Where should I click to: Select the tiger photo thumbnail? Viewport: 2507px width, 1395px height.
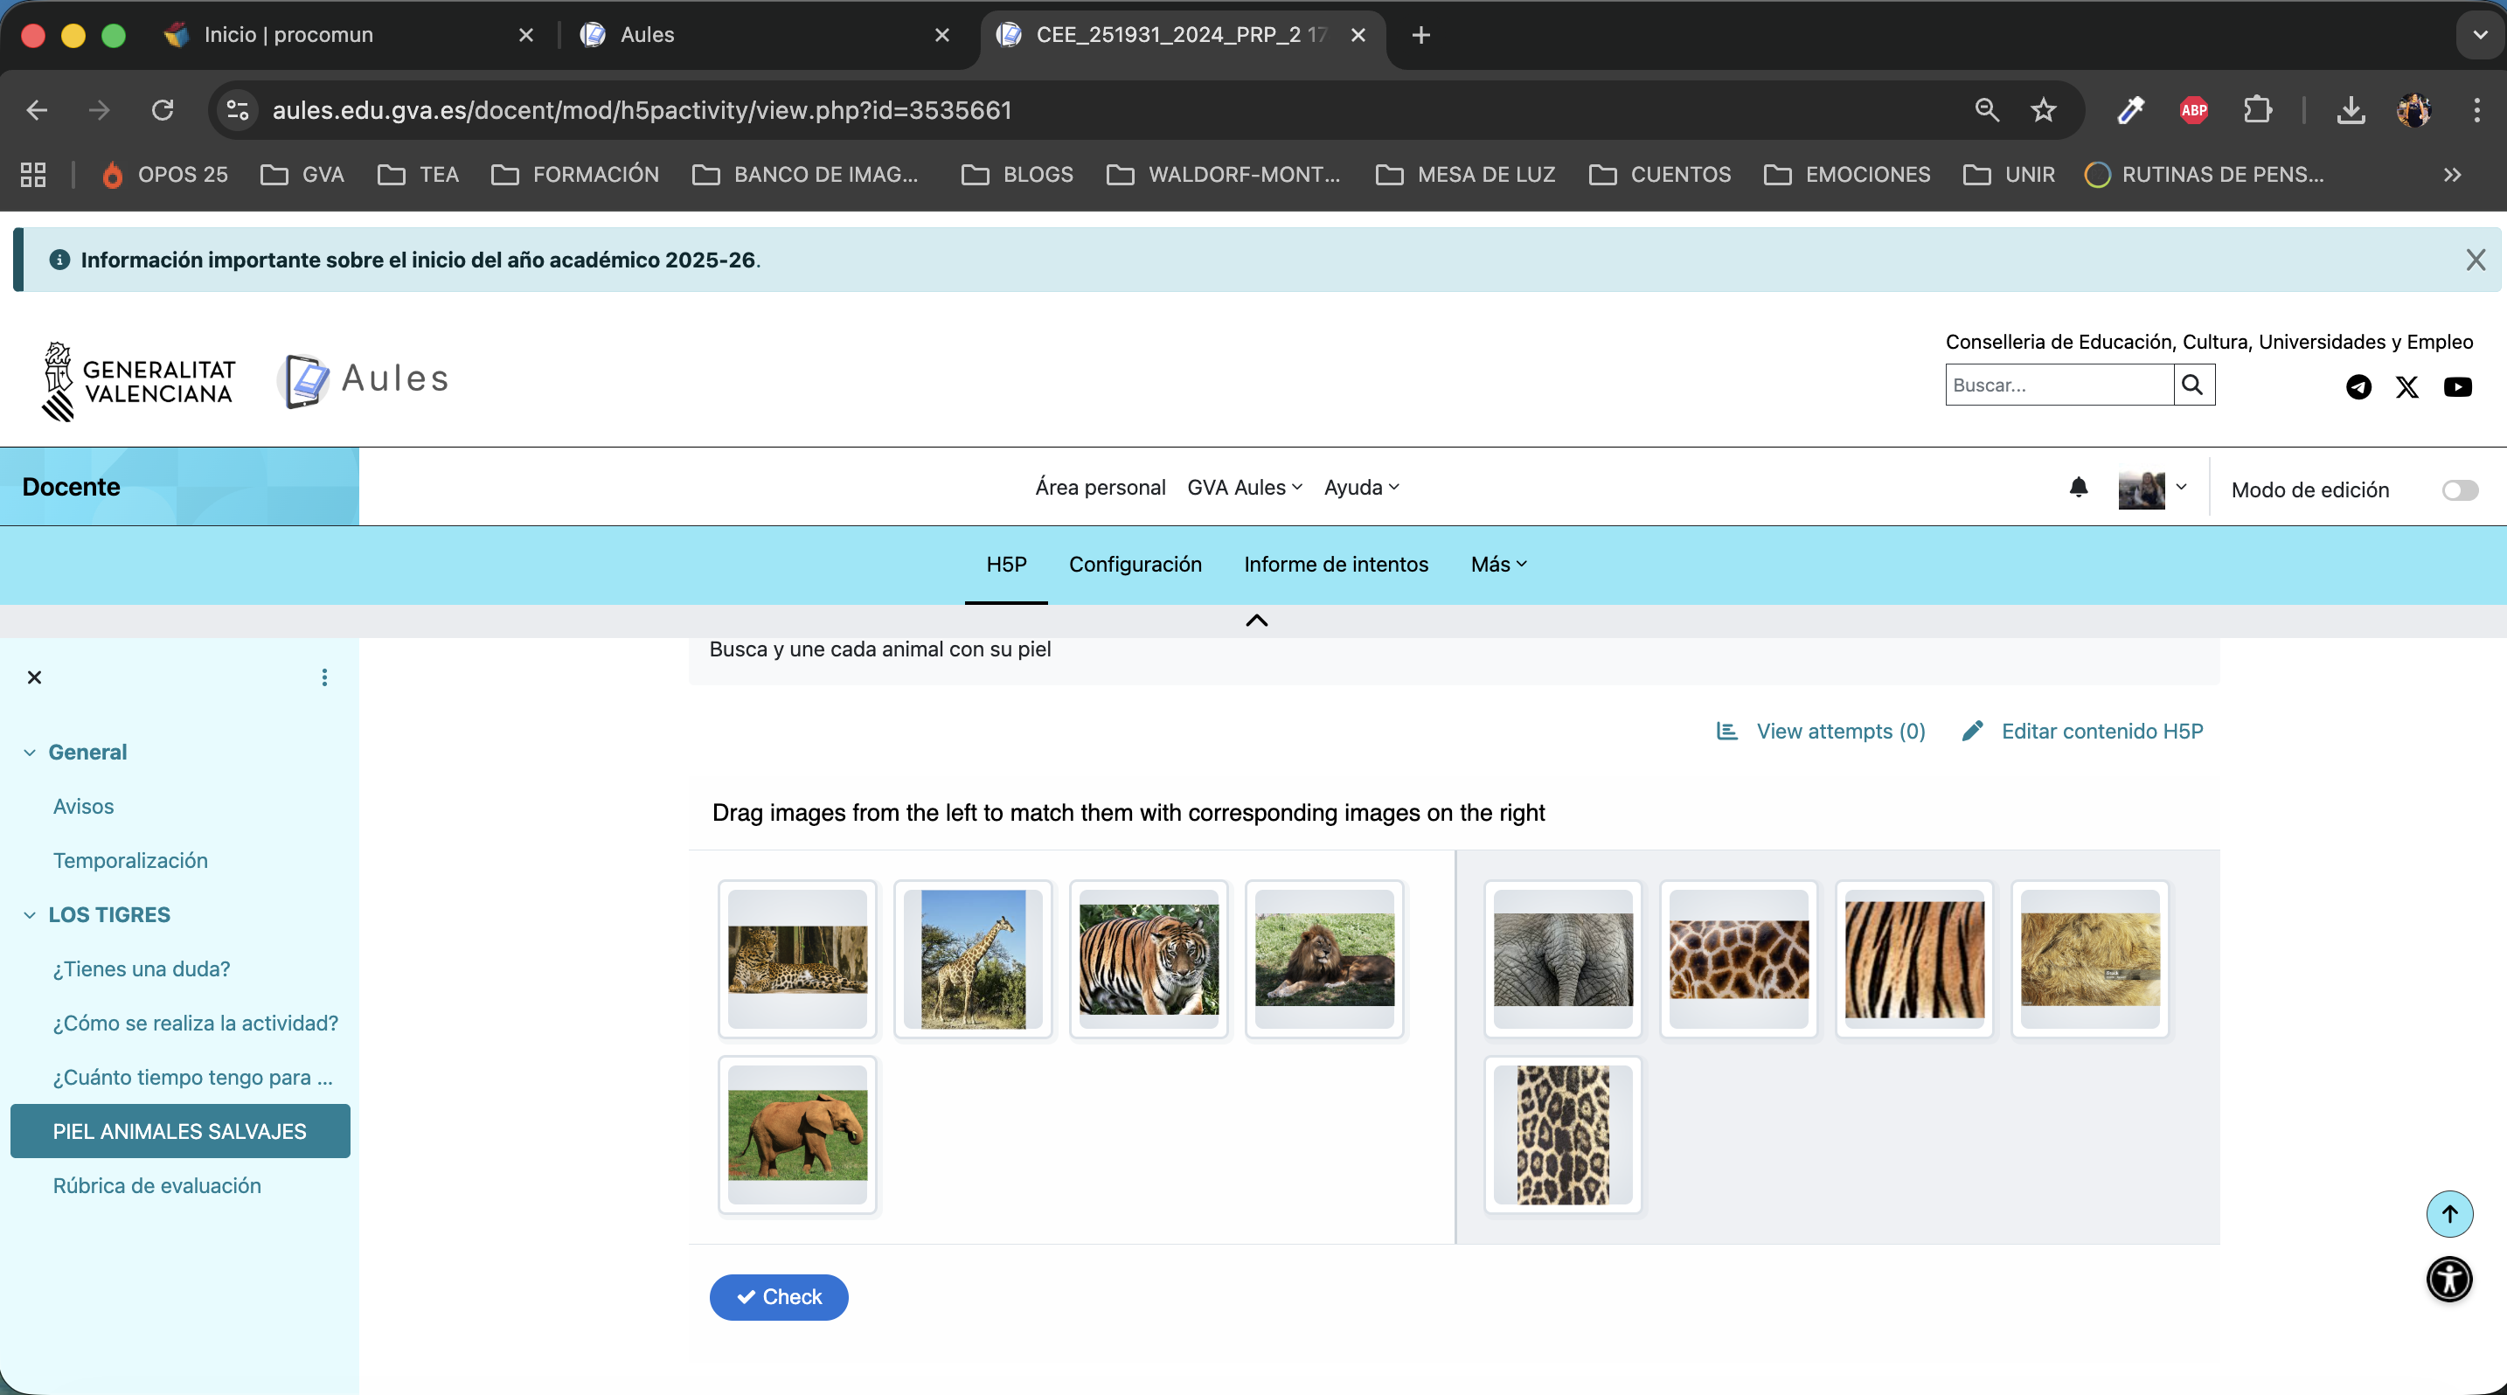coord(1149,959)
